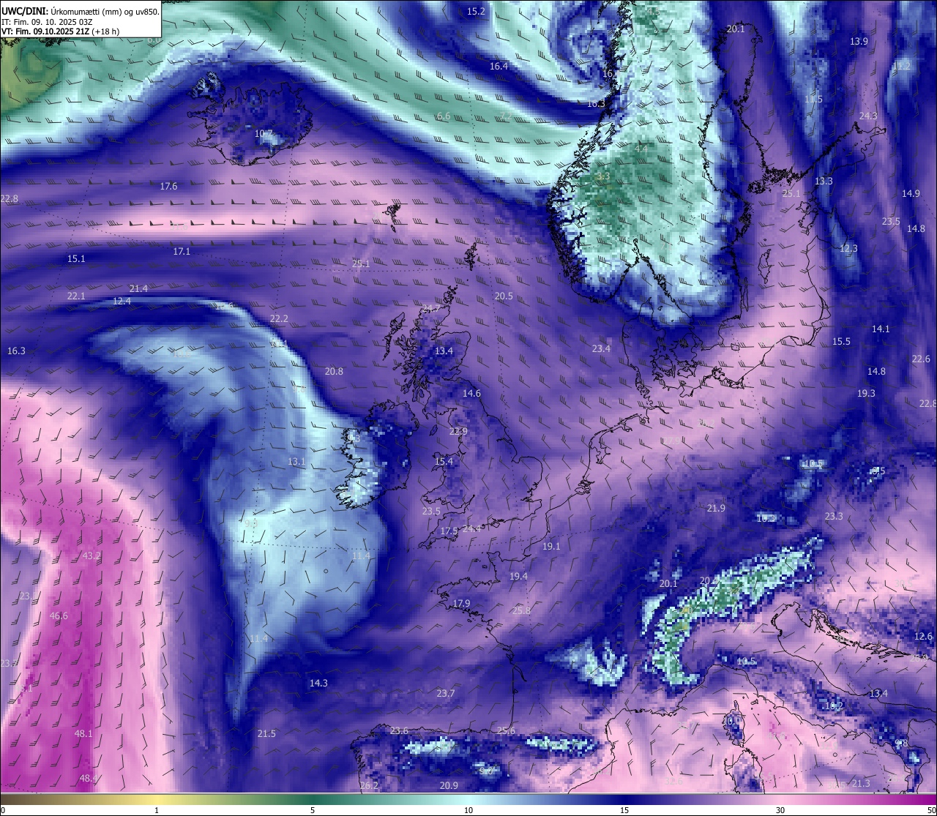The height and width of the screenshot is (816, 937).
Task: Click the 23.3 value label
Action: click(x=834, y=516)
